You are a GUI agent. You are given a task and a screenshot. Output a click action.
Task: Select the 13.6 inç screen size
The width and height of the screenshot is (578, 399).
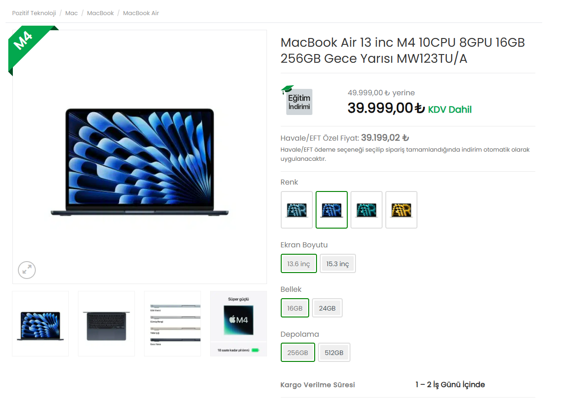point(299,264)
